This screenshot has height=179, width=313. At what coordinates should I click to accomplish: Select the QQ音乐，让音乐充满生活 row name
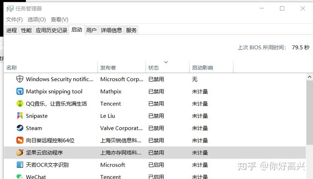(56, 104)
